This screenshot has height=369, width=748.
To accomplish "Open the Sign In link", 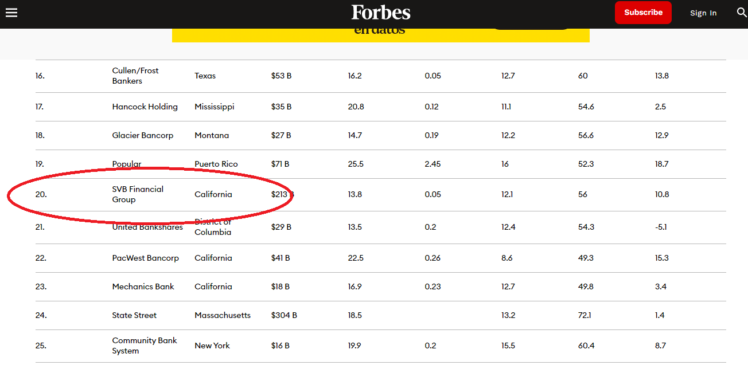I will click(703, 13).
